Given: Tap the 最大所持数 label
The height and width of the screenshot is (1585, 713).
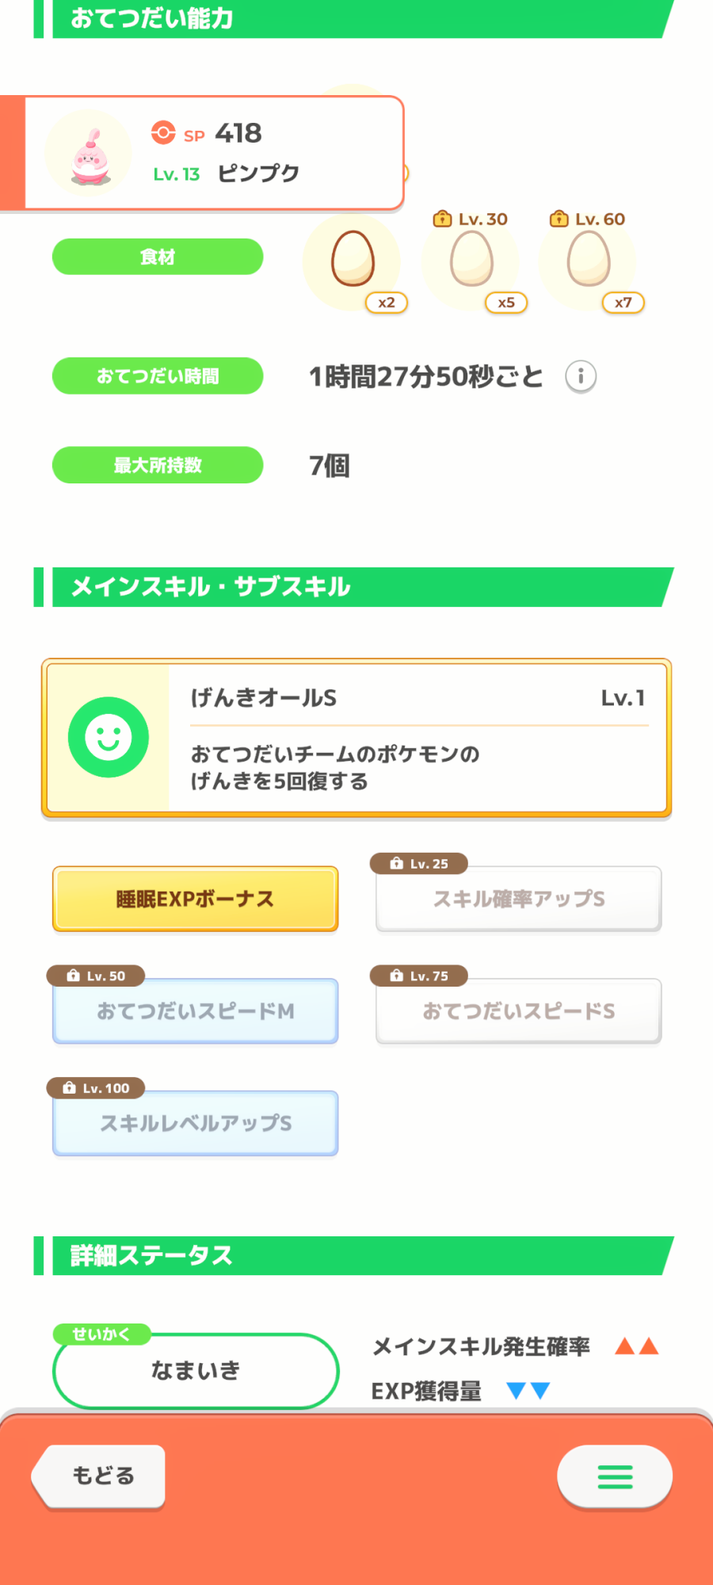Looking at the screenshot, I should coord(158,465).
